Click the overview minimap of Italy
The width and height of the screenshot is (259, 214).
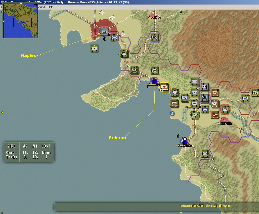pos(21,20)
